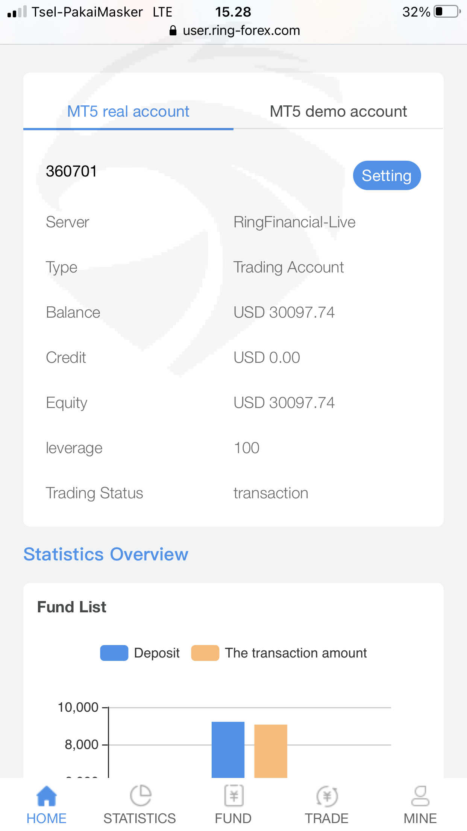Tap the blue Deposit bar in chart
This screenshot has height=831, width=467.
click(228, 749)
